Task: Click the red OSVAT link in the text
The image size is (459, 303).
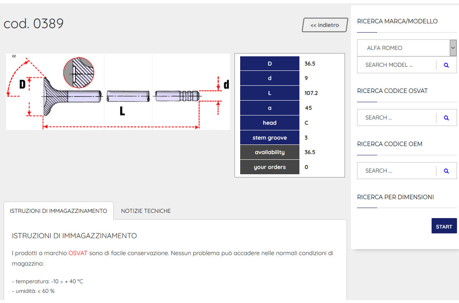Action: (78, 254)
